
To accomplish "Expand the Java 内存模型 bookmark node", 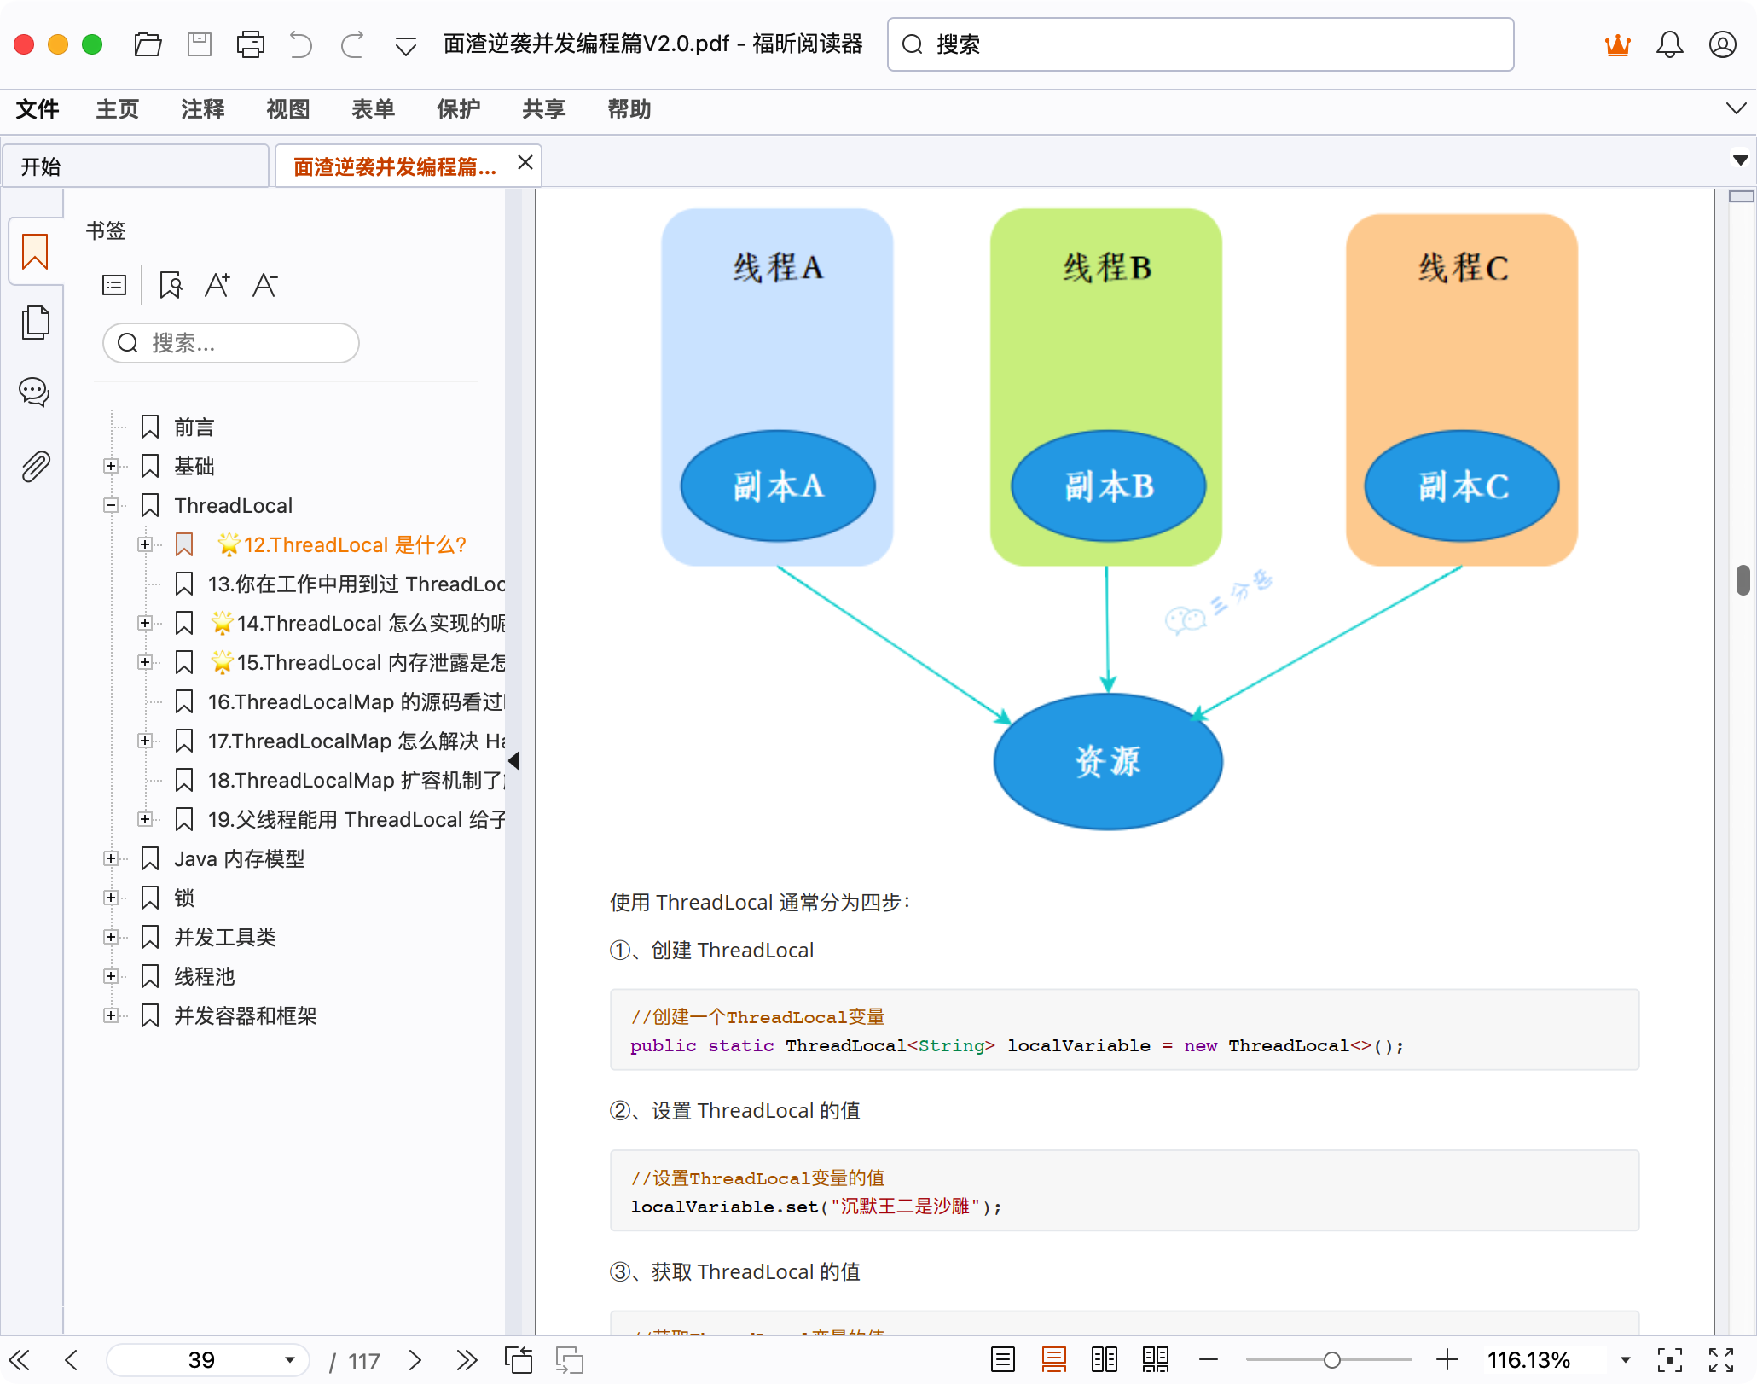I will (111, 858).
